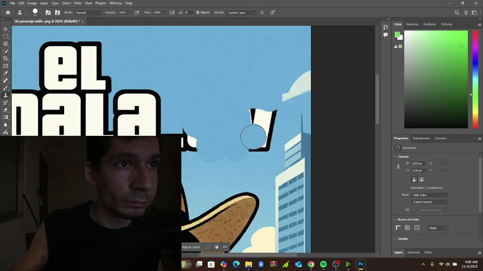Open more options on the contextual task bar
483x271 pixels.
click(x=225, y=247)
